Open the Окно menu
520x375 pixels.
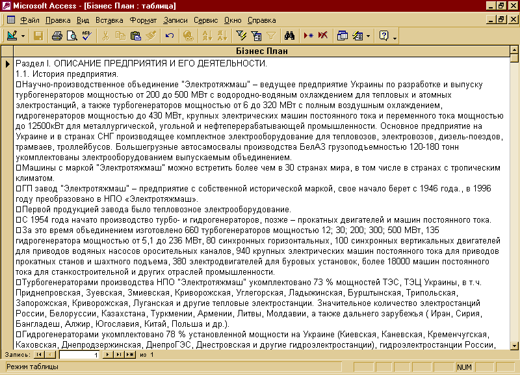(233, 20)
